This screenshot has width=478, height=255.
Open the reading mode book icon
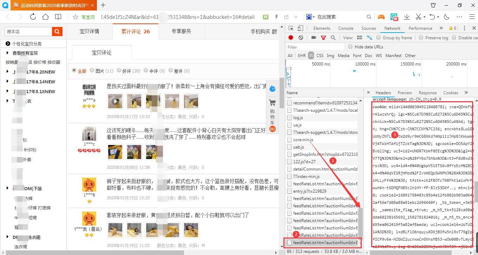tap(58, 17)
